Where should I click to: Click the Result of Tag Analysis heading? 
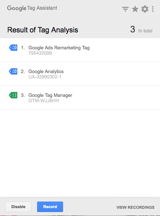[43, 30]
